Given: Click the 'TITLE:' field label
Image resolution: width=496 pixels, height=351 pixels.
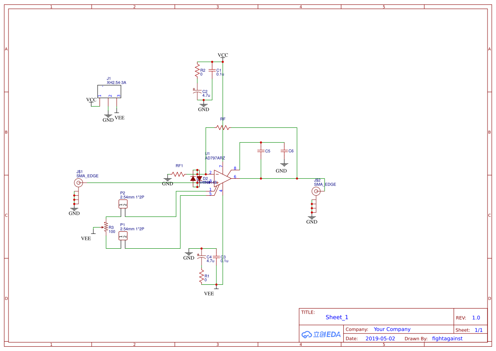Looking at the screenshot, I should tap(308, 312).
